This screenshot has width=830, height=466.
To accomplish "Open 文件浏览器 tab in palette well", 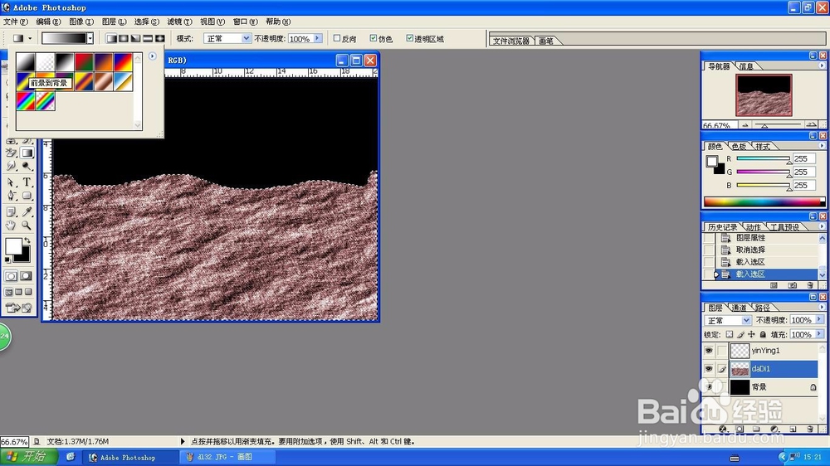I will coord(511,41).
